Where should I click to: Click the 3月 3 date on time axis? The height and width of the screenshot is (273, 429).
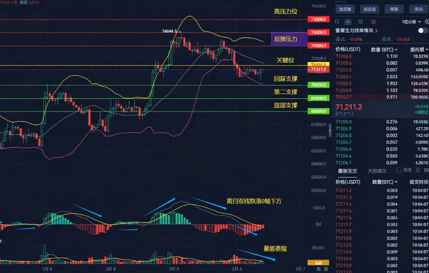coord(47,269)
